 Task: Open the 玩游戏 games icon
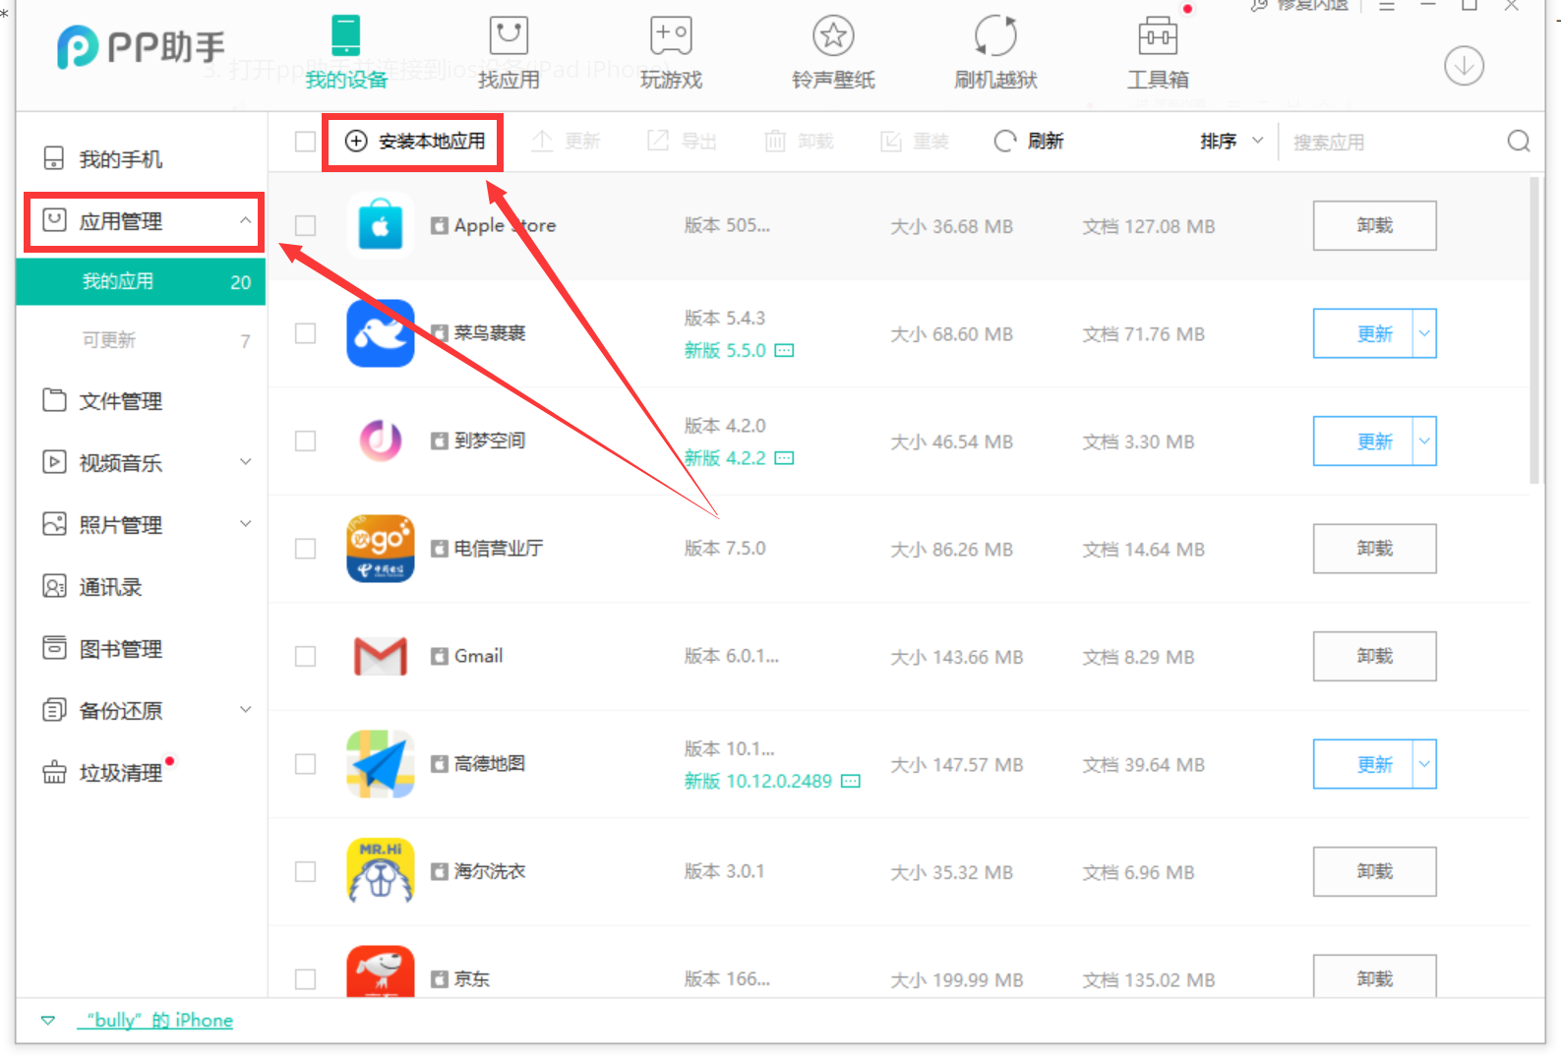pyautogui.click(x=671, y=36)
